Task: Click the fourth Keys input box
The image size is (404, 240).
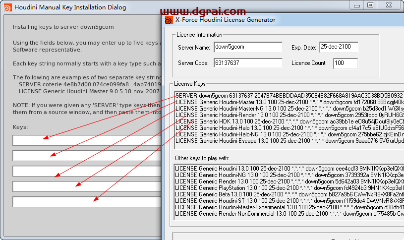Action: tap(87, 186)
